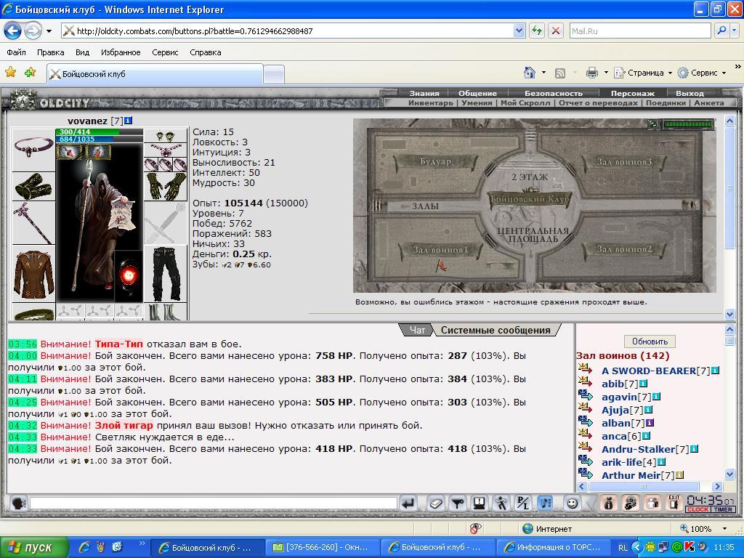Click the brown jacket armor slot
Screen dimensions: 744x558
pyautogui.click(x=33, y=274)
